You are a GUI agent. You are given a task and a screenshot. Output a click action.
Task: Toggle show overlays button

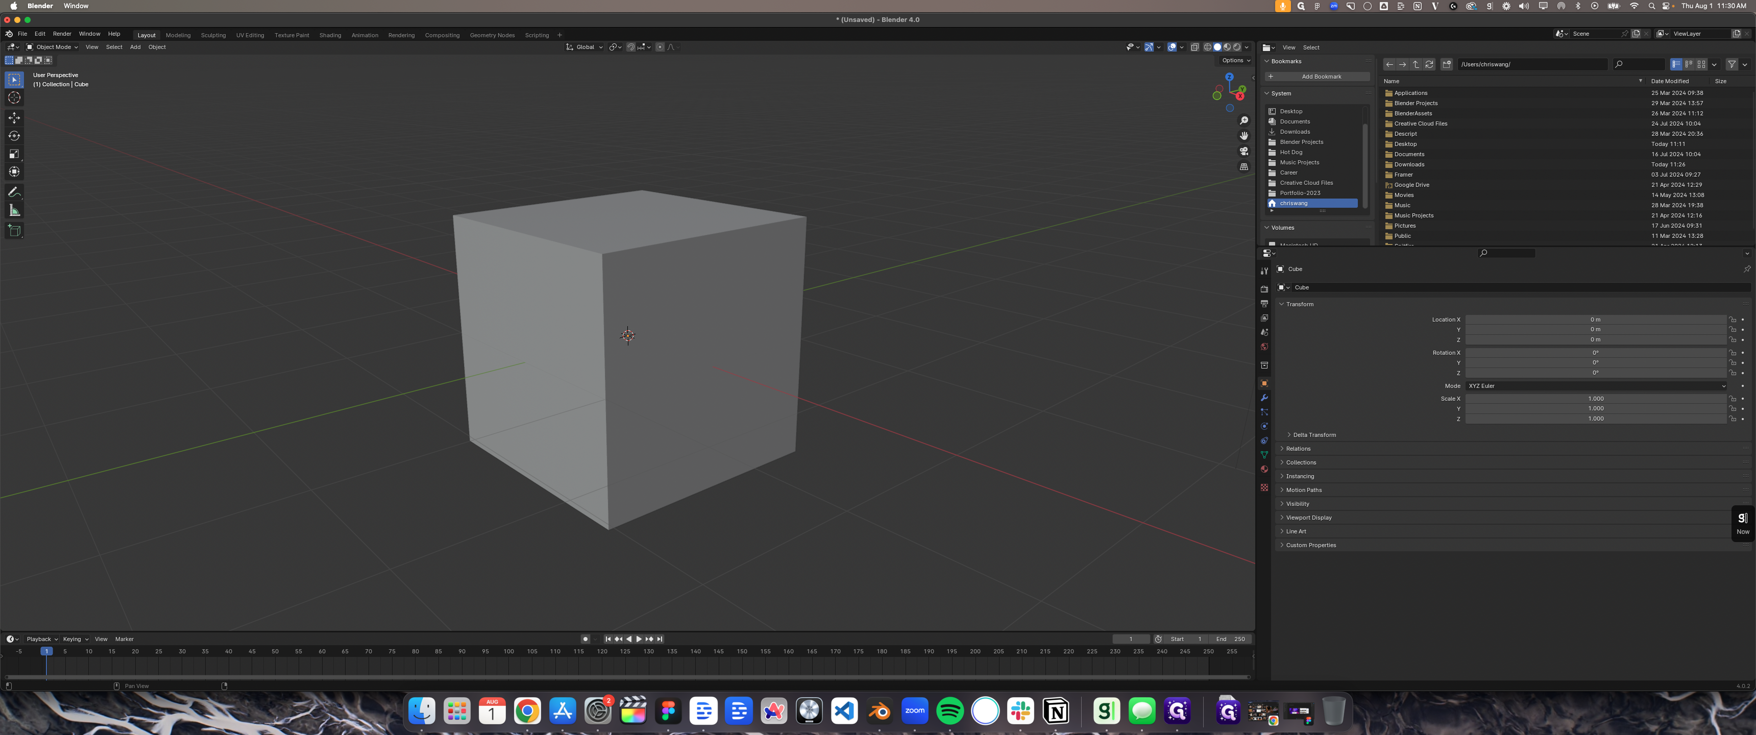1172,47
